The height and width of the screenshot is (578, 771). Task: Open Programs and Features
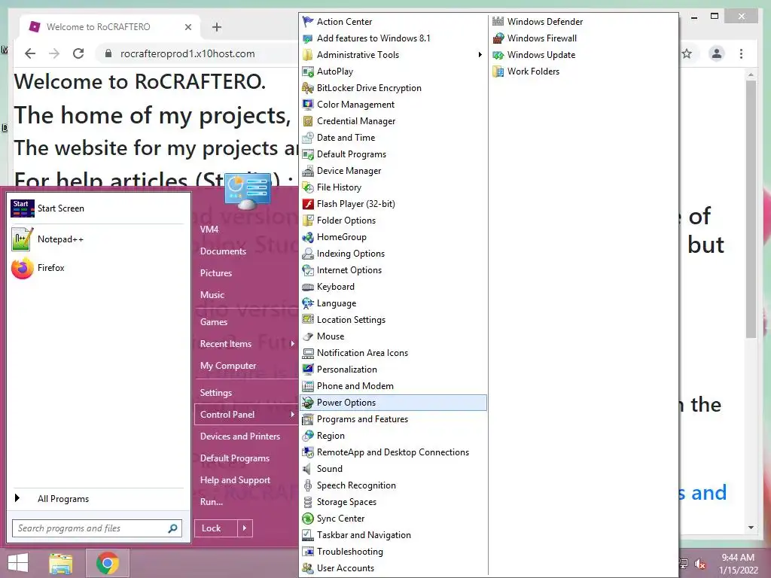coord(362,419)
